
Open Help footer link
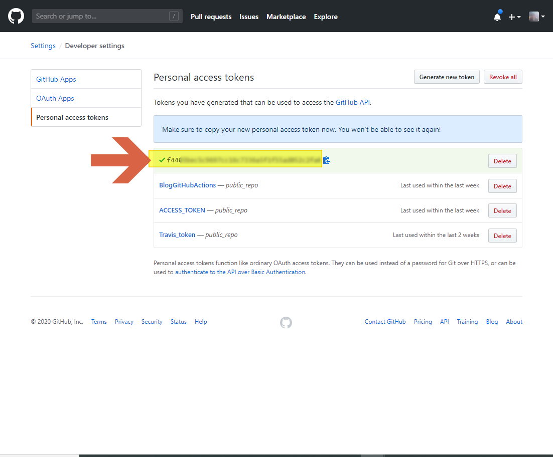[x=201, y=322]
